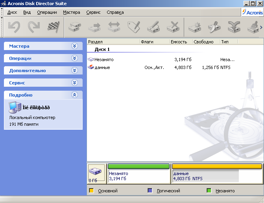Screen dimensions: 264x203
Task: Click the toolbar overflow arrow
Action: [x=261, y=27]
